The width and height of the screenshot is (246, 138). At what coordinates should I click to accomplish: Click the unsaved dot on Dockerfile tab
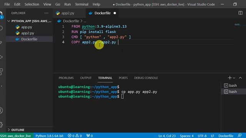pos(115,13)
